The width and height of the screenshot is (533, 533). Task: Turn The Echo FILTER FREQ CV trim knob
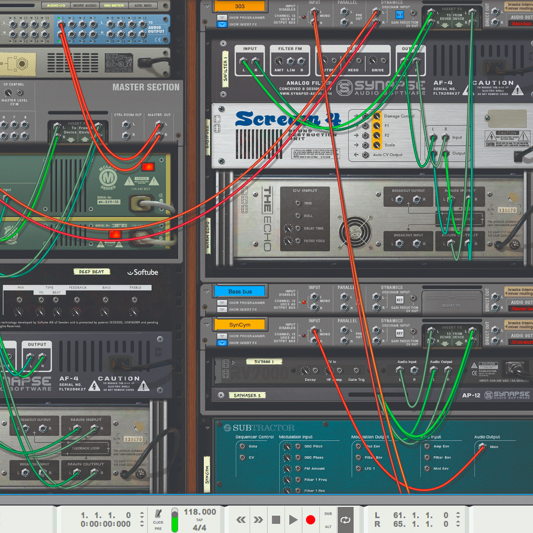click(288, 241)
